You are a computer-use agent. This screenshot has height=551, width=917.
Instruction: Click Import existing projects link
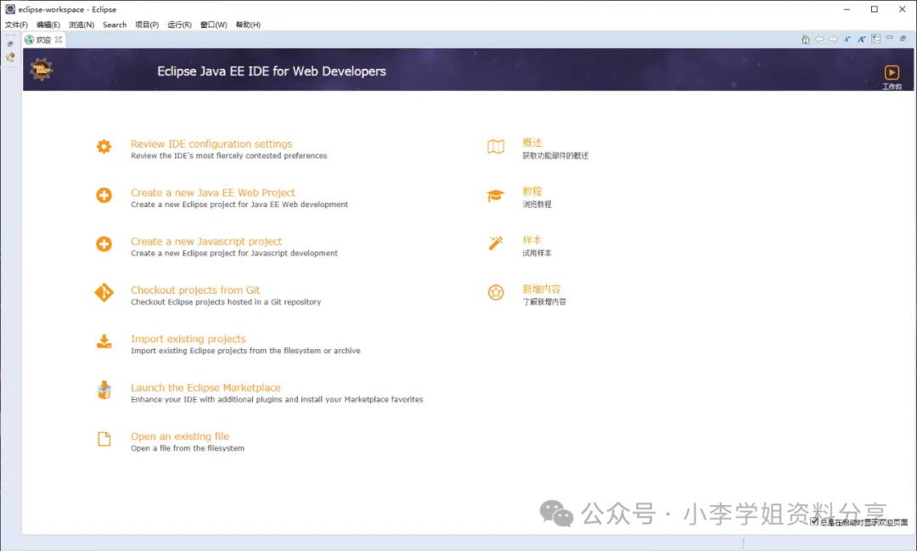click(x=188, y=339)
